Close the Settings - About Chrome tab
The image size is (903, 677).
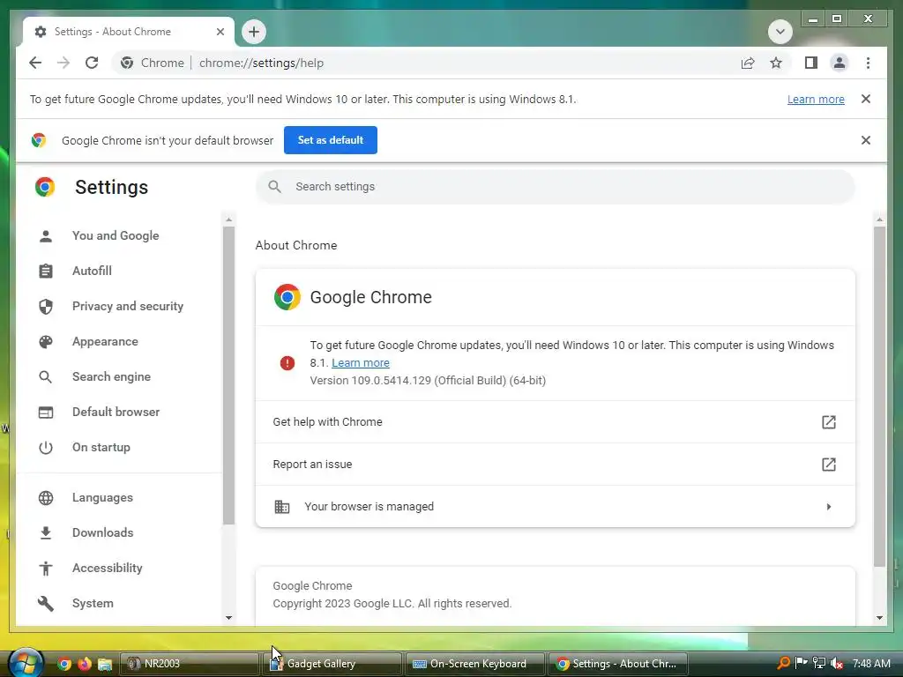(220, 32)
